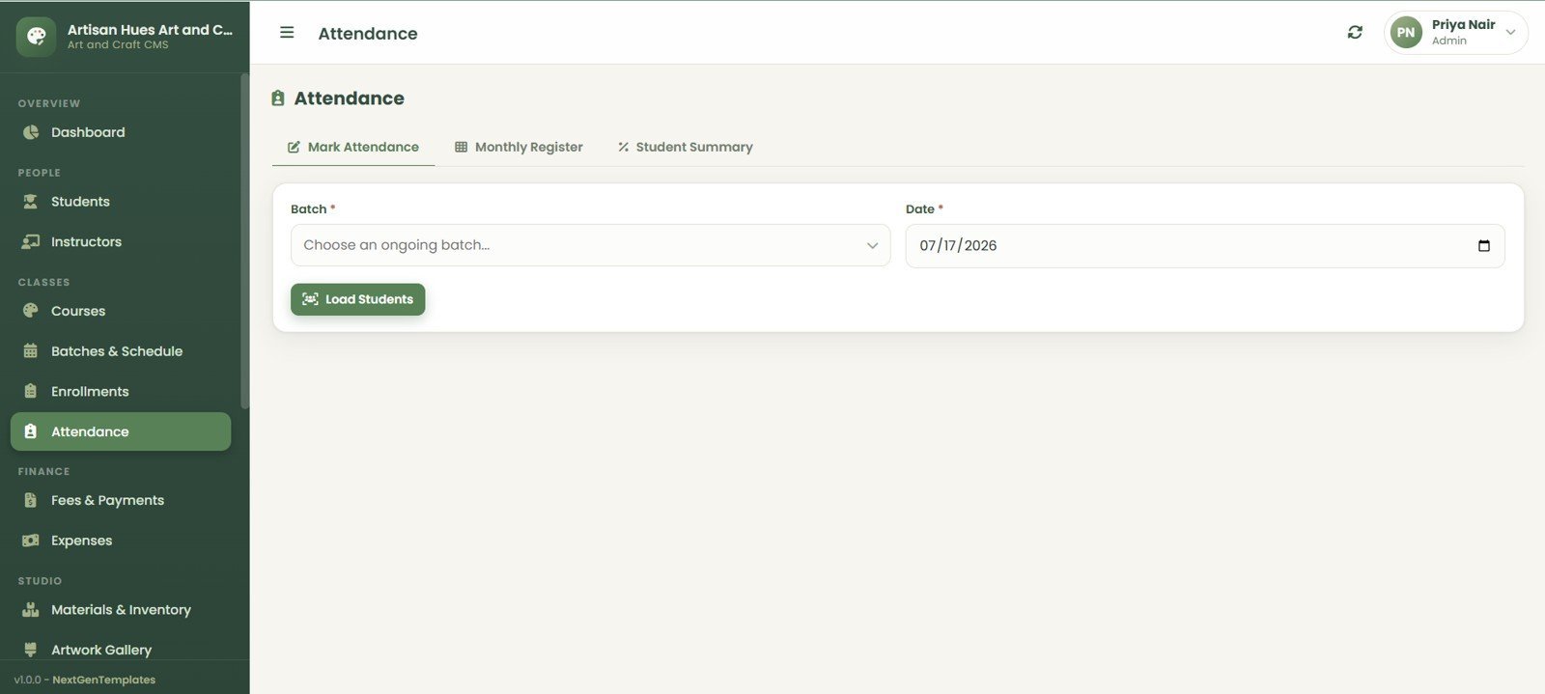Open the Dashboard page
This screenshot has height=694, width=1545.
121,132
